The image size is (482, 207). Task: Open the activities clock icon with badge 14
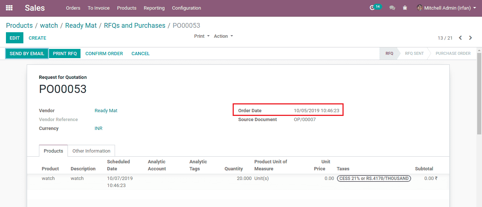click(375, 7)
